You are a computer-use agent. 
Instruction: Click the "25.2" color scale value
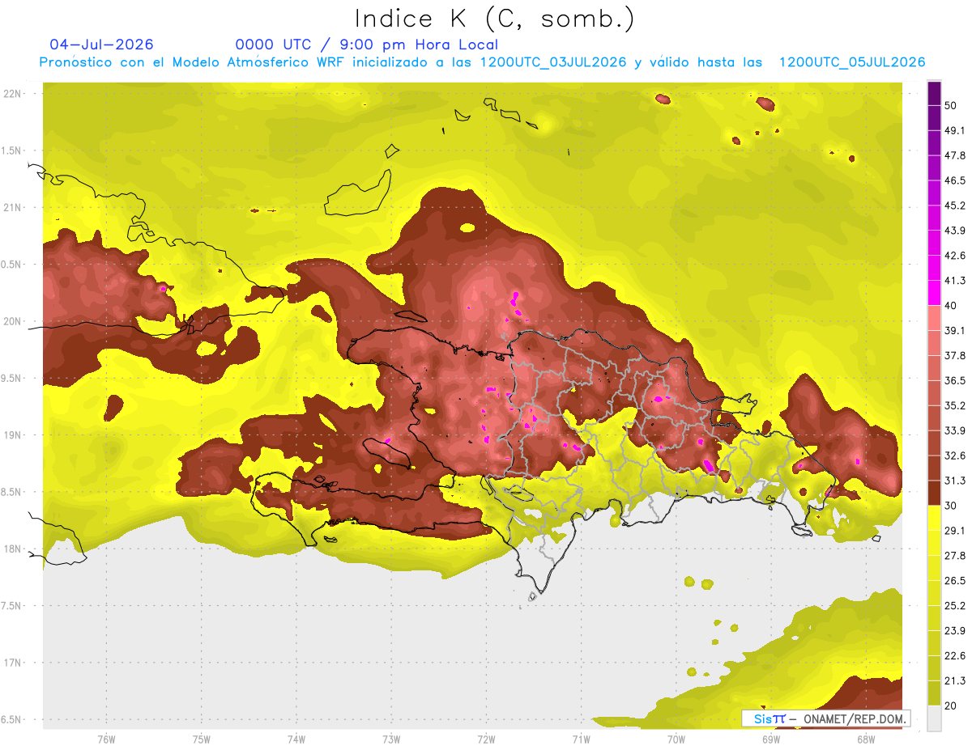955,605
